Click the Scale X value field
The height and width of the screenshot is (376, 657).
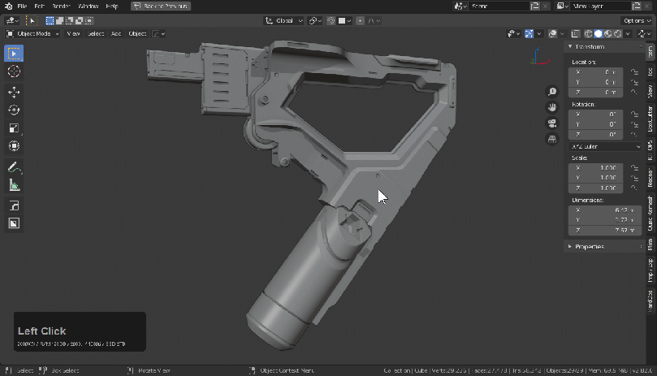pyautogui.click(x=595, y=167)
